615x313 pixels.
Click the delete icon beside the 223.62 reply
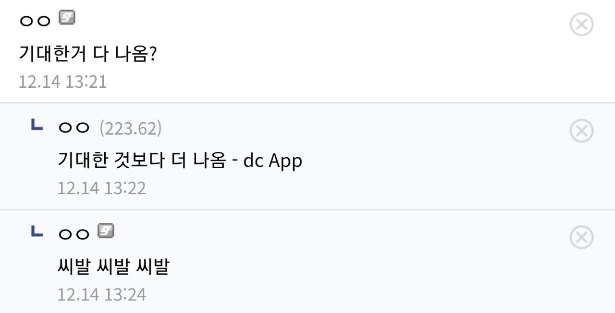point(581,130)
